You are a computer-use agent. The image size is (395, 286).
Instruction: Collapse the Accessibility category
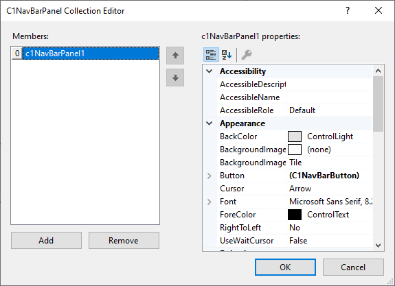pyautogui.click(x=210, y=71)
